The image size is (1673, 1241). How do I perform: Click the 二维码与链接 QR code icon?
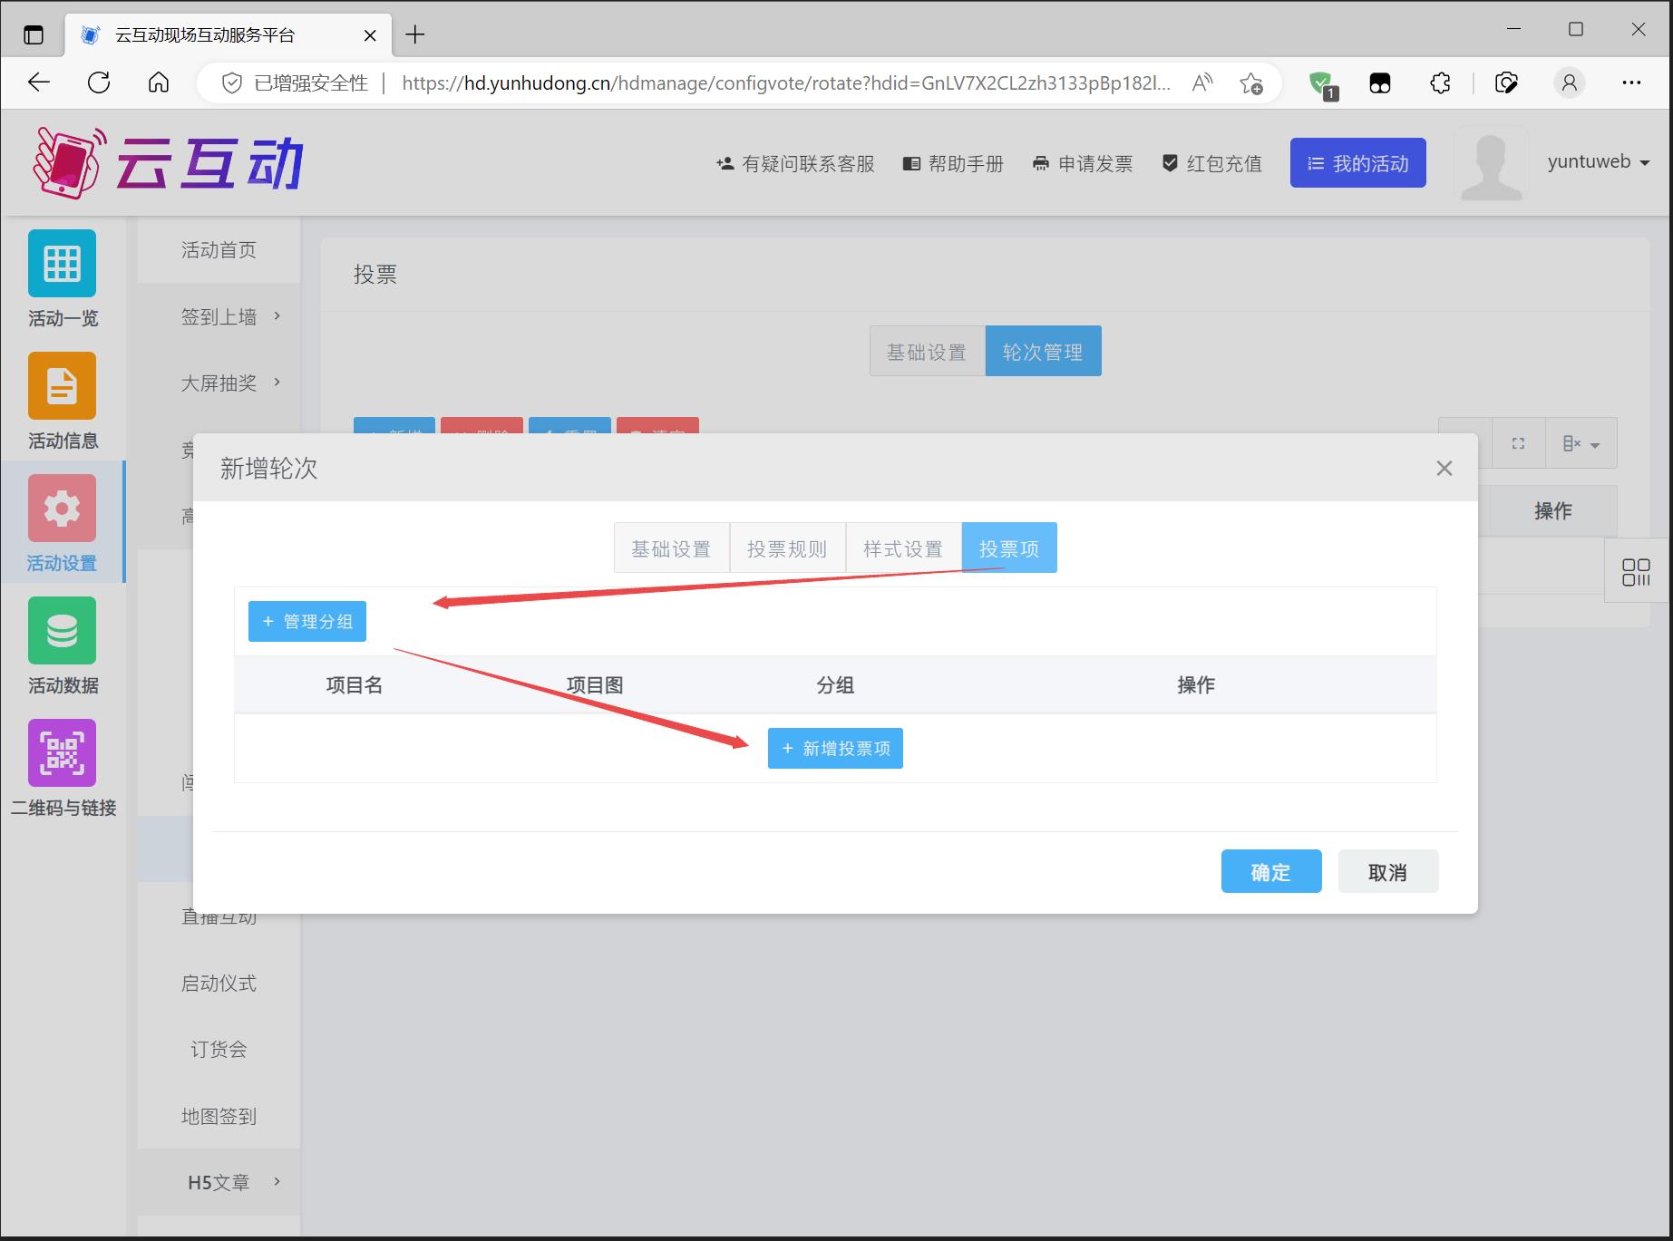coord(62,753)
